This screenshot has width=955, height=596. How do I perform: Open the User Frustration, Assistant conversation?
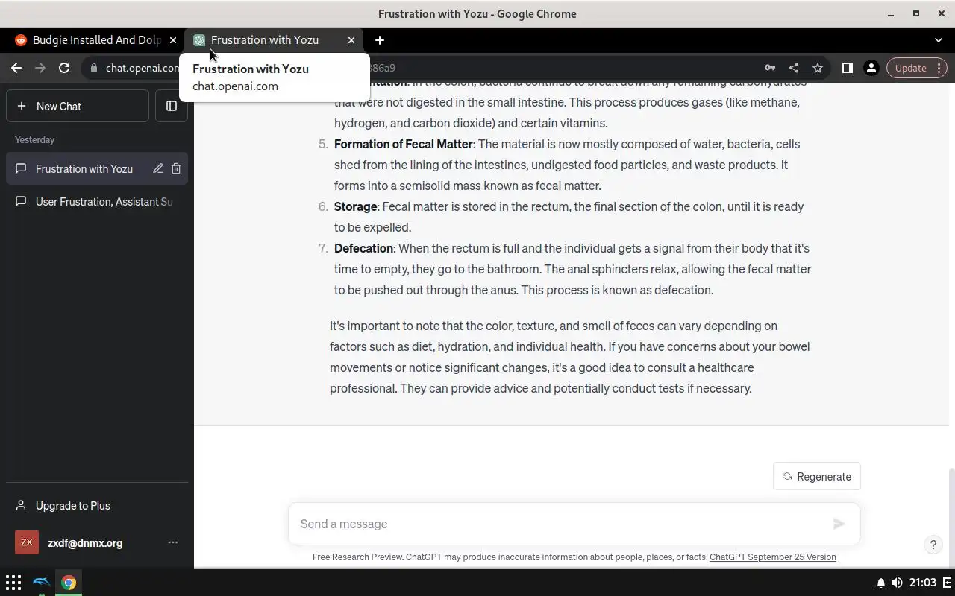pos(97,202)
